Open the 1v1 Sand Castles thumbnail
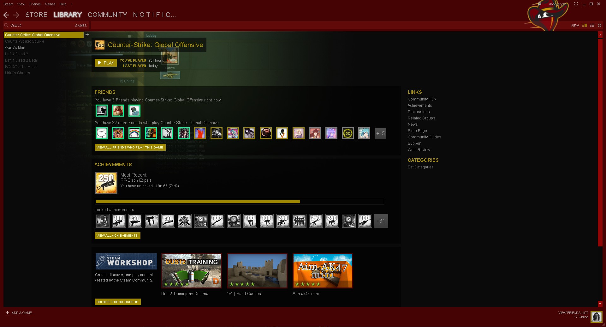This screenshot has height=327, width=606. [257, 271]
